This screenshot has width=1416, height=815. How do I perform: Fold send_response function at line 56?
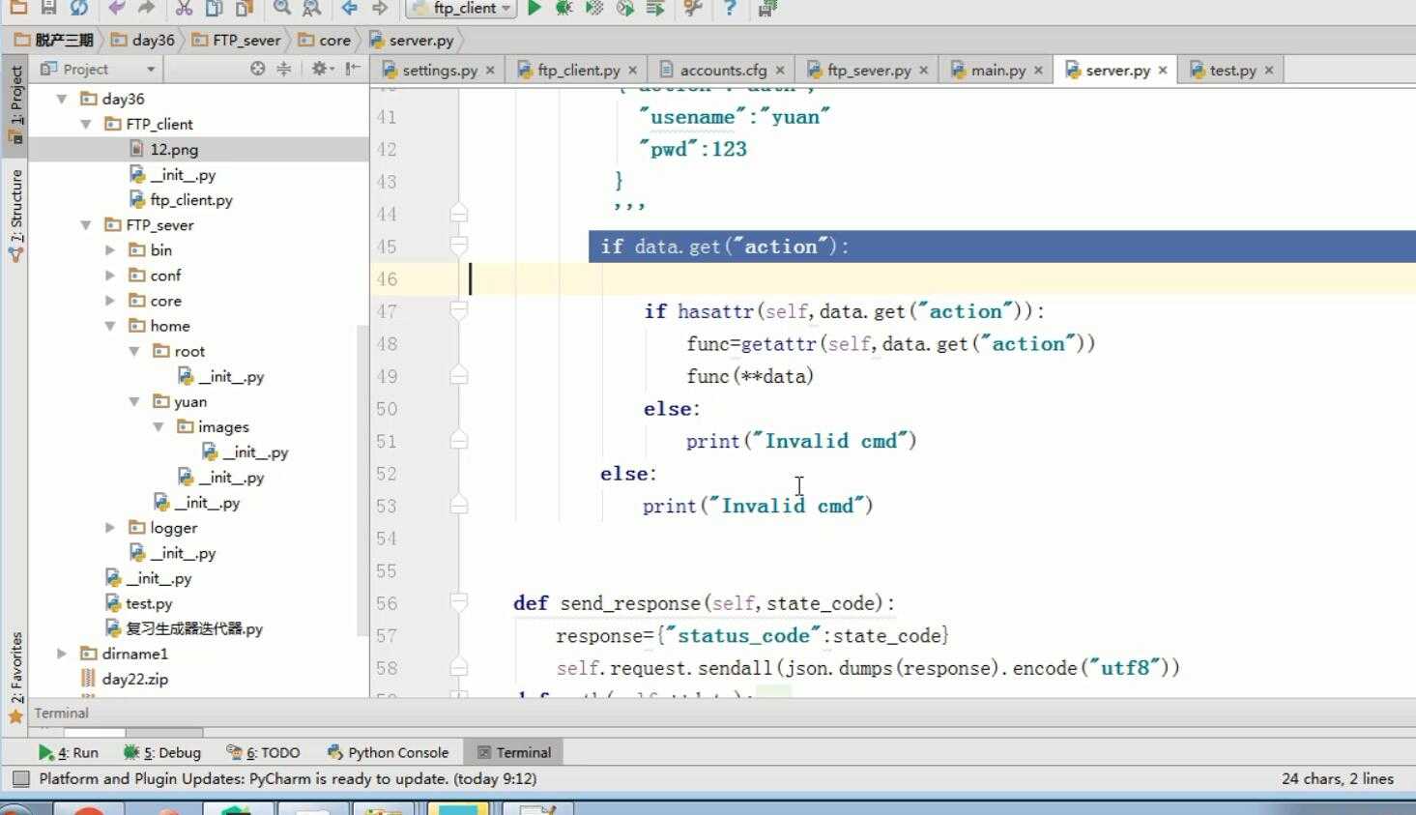click(459, 602)
